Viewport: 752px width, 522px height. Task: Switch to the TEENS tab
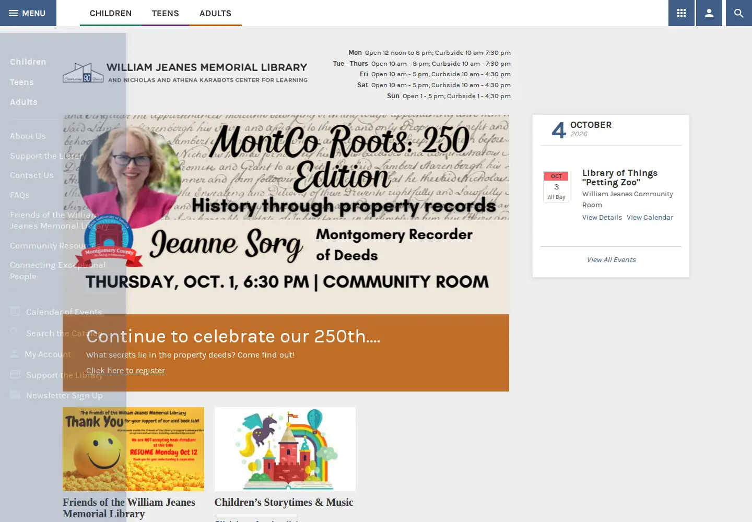pyautogui.click(x=166, y=14)
